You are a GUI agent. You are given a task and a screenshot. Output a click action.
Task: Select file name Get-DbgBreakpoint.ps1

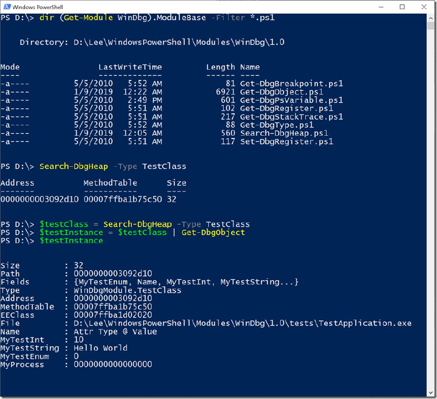[292, 83]
